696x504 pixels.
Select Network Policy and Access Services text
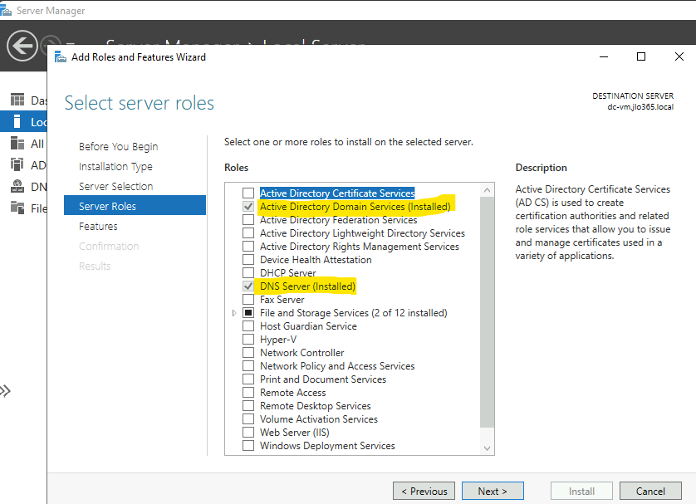(337, 366)
